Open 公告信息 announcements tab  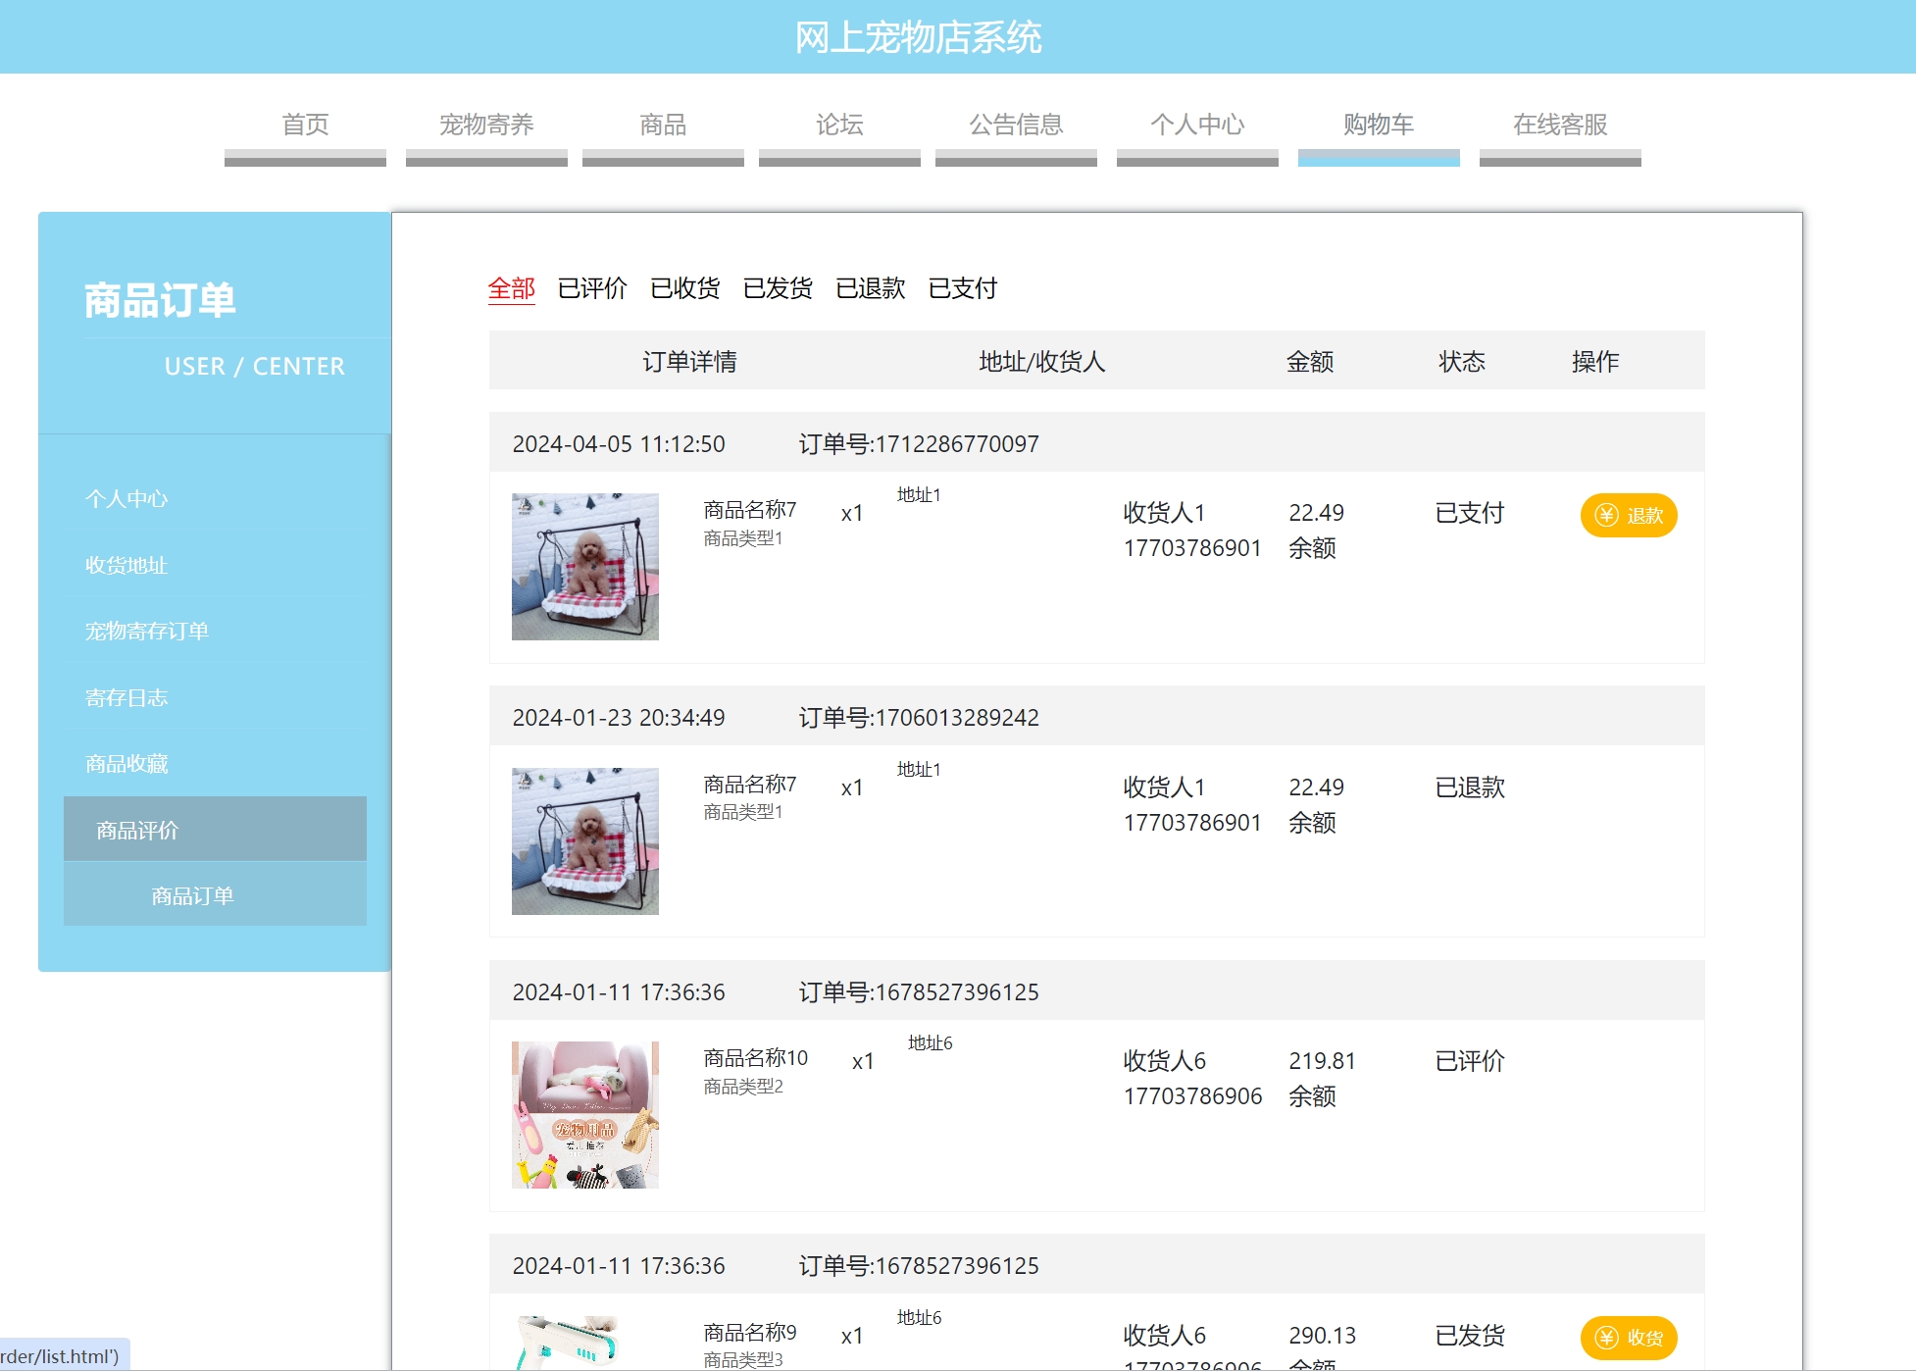coord(1016,126)
